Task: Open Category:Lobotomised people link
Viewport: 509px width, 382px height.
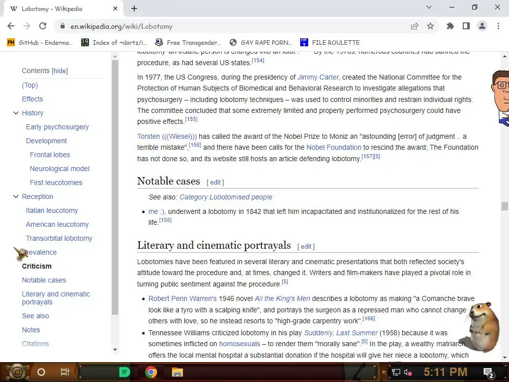Action: point(226,197)
